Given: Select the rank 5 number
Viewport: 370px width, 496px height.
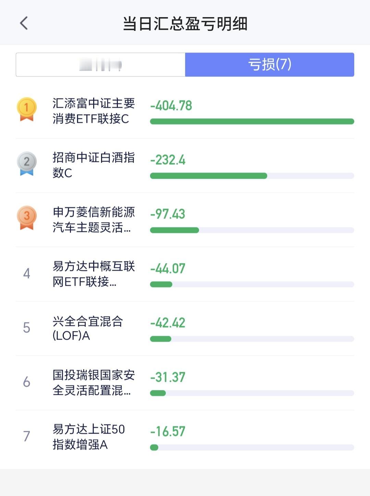Looking at the screenshot, I should [x=27, y=328].
